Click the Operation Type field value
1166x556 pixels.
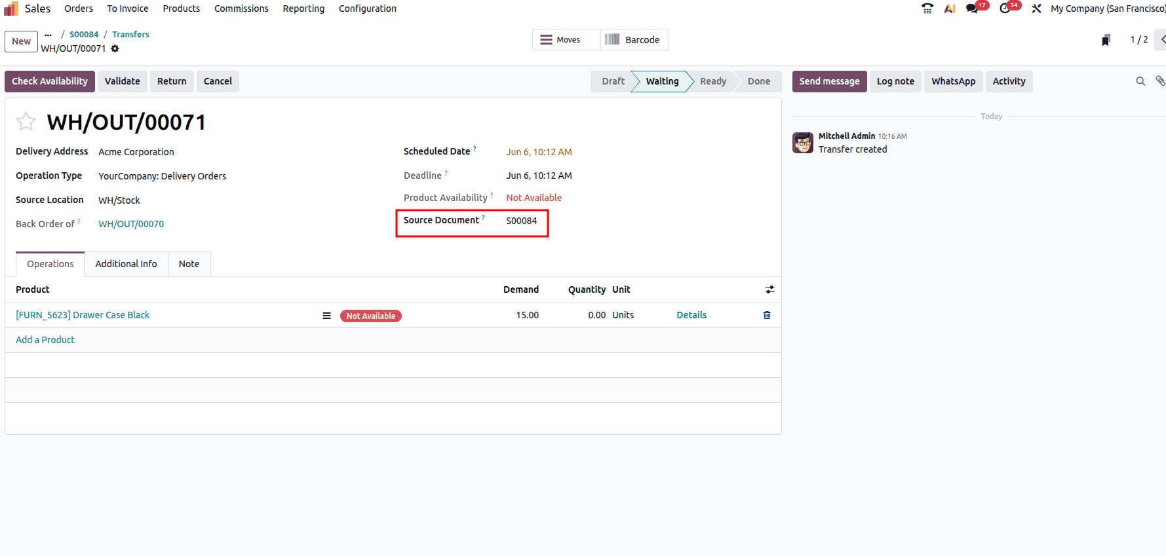point(163,176)
